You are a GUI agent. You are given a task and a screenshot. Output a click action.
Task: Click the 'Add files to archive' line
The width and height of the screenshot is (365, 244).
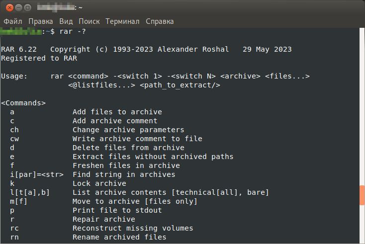click(x=117, y=112)
